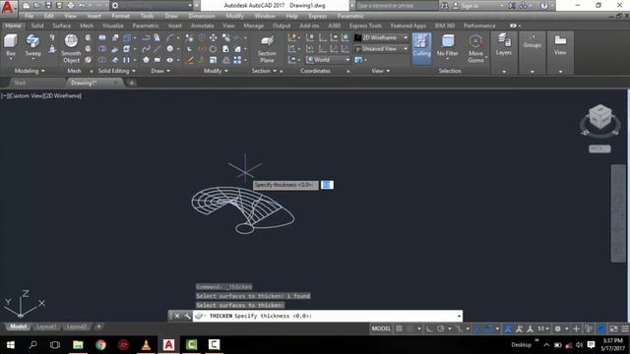This screenshot has width=630, height=354.
Task: Expand the Solid Editing panel
Action: pyautogui.click(x=116, y=71)
